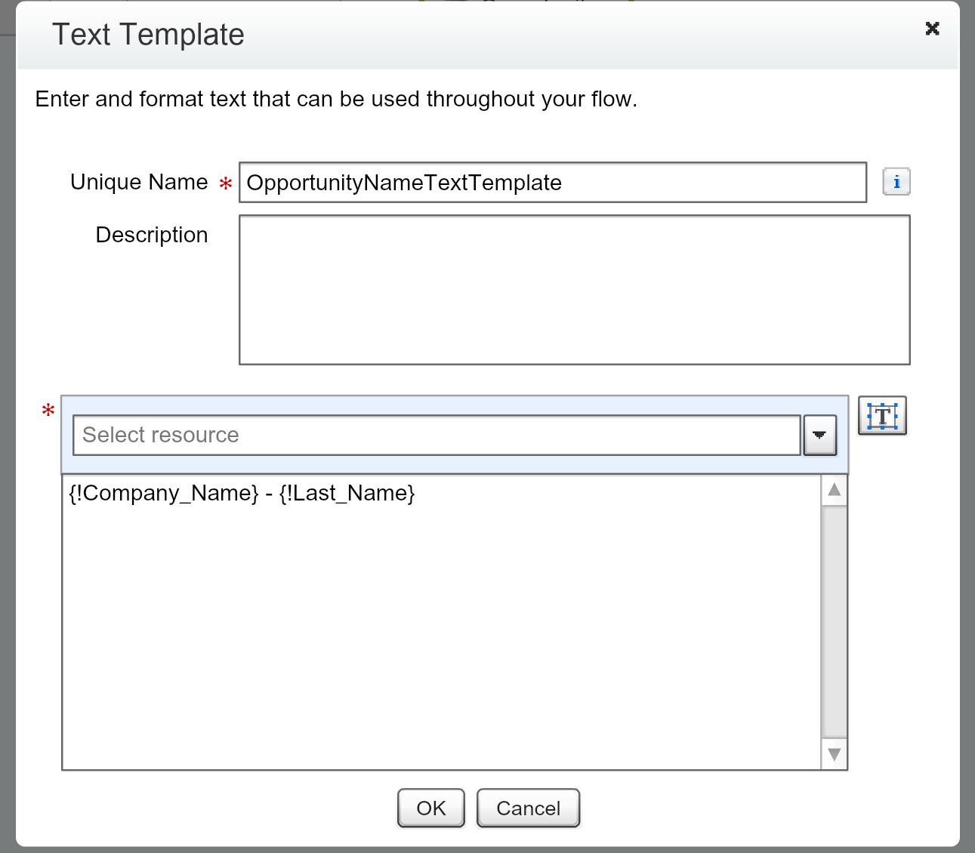Click the template text scrollbar track
The width and height of the screenshot is (975, 853).
click(x=834, y=621)
